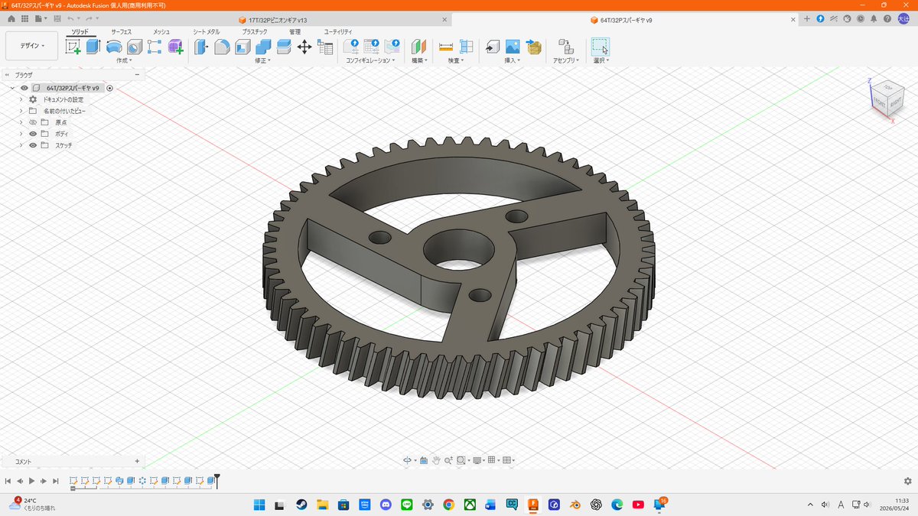
Task: Open the アセンブリ dropdown menu
Action: coord(565,60)
